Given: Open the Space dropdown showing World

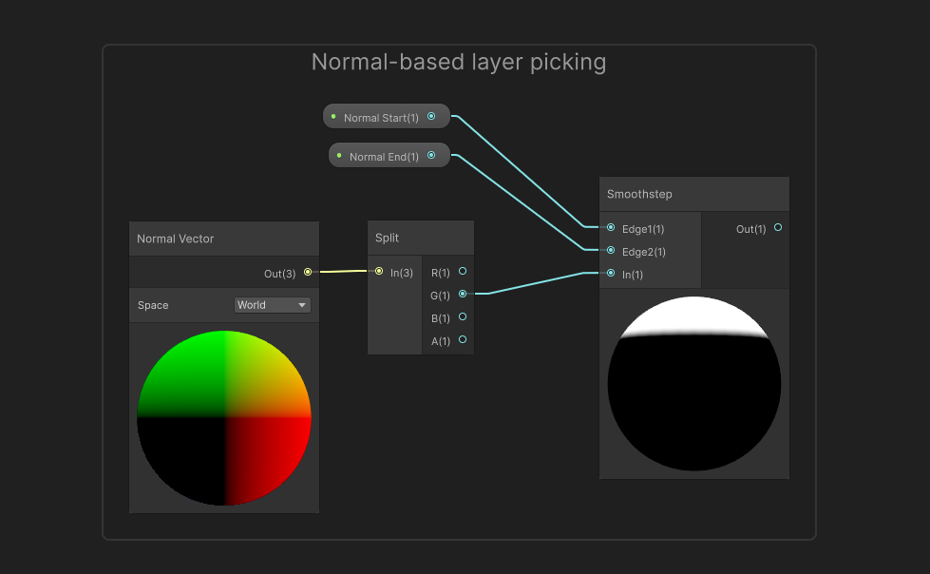Looking at the screenshot, I should pyautogui.click(x=272, y=305).
